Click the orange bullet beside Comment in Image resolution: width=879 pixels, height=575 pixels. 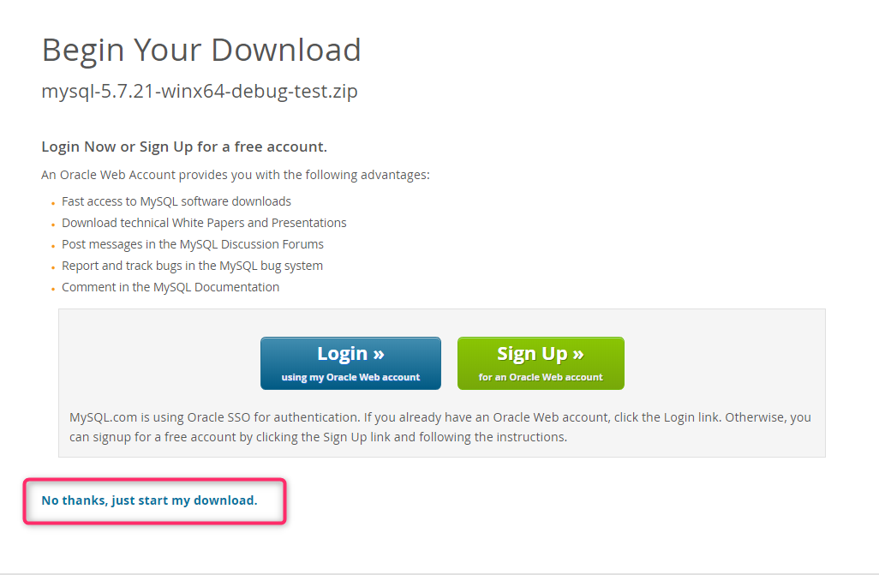[53, 290]
